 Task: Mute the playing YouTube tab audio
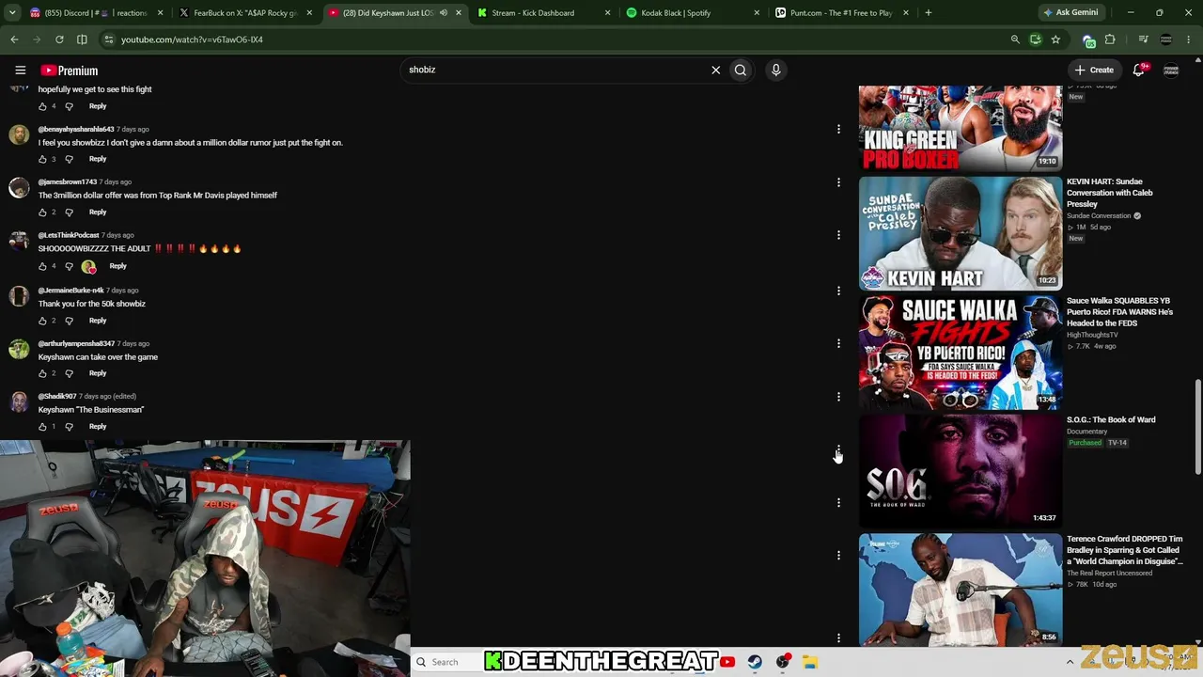pyautogui.click(x=444, y=13)
